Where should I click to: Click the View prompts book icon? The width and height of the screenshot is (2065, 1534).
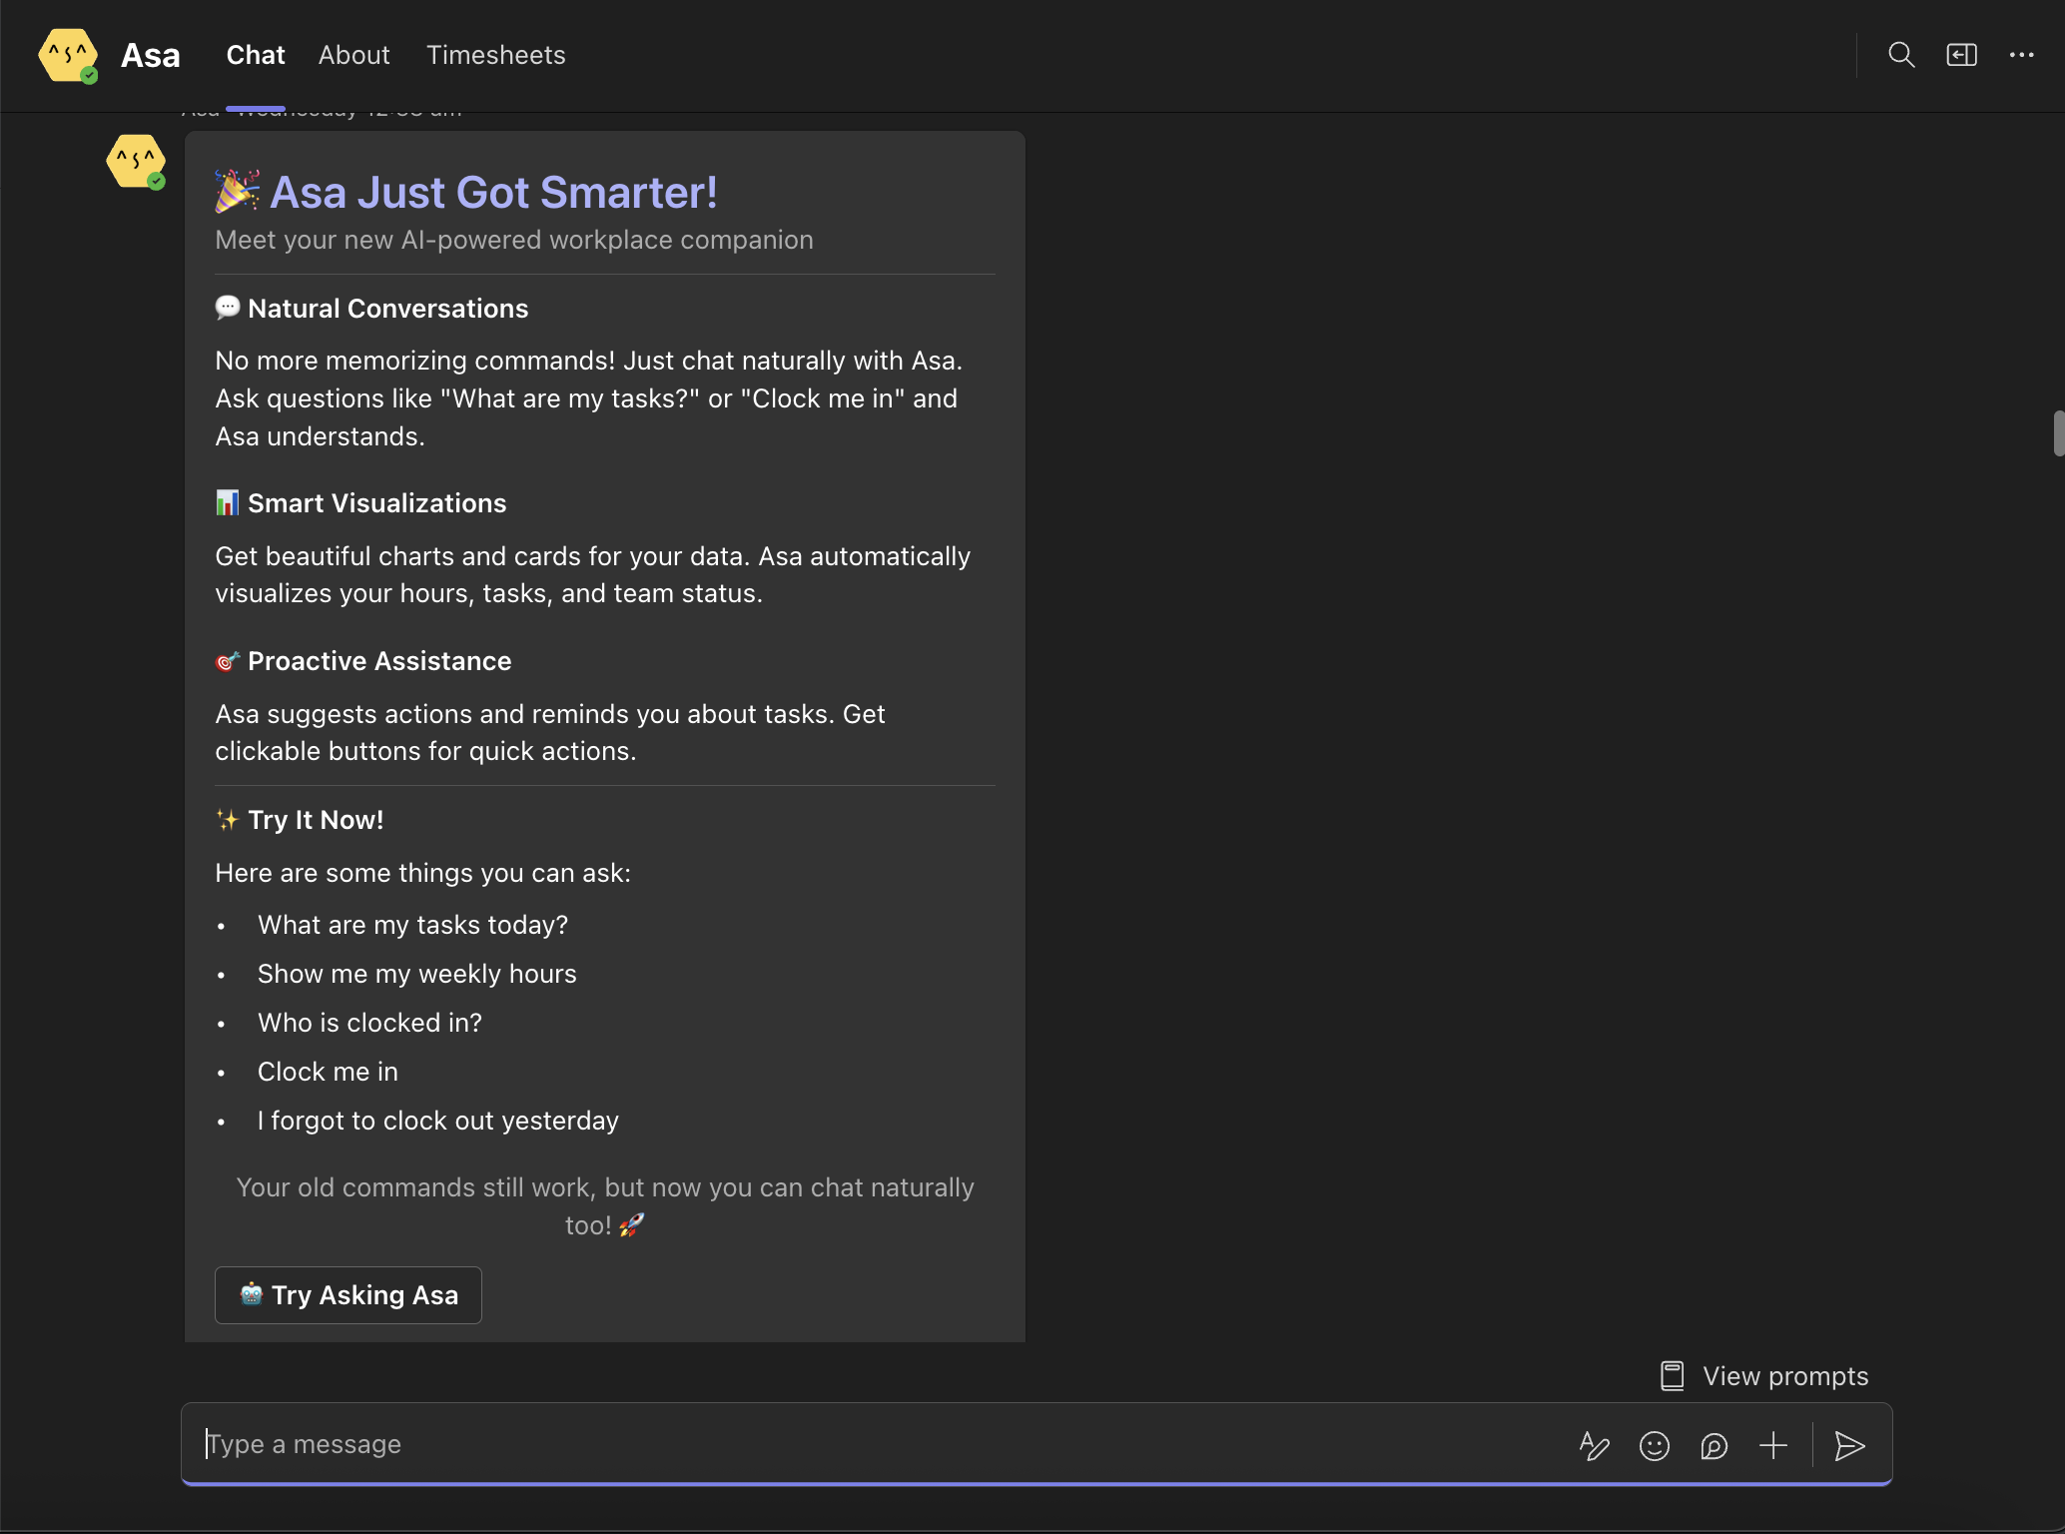click(x=1672, y=1376)
